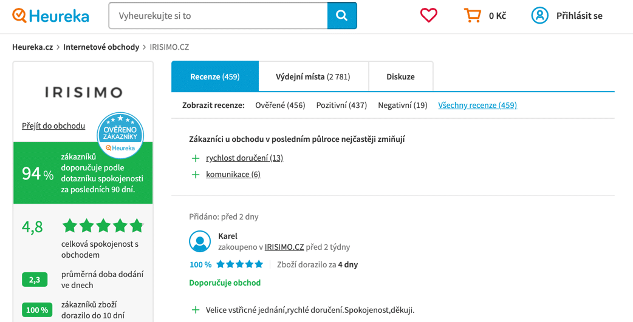Focus the Vyheurekujte si to search field
The image size is (633, 322).
(218, 16)
